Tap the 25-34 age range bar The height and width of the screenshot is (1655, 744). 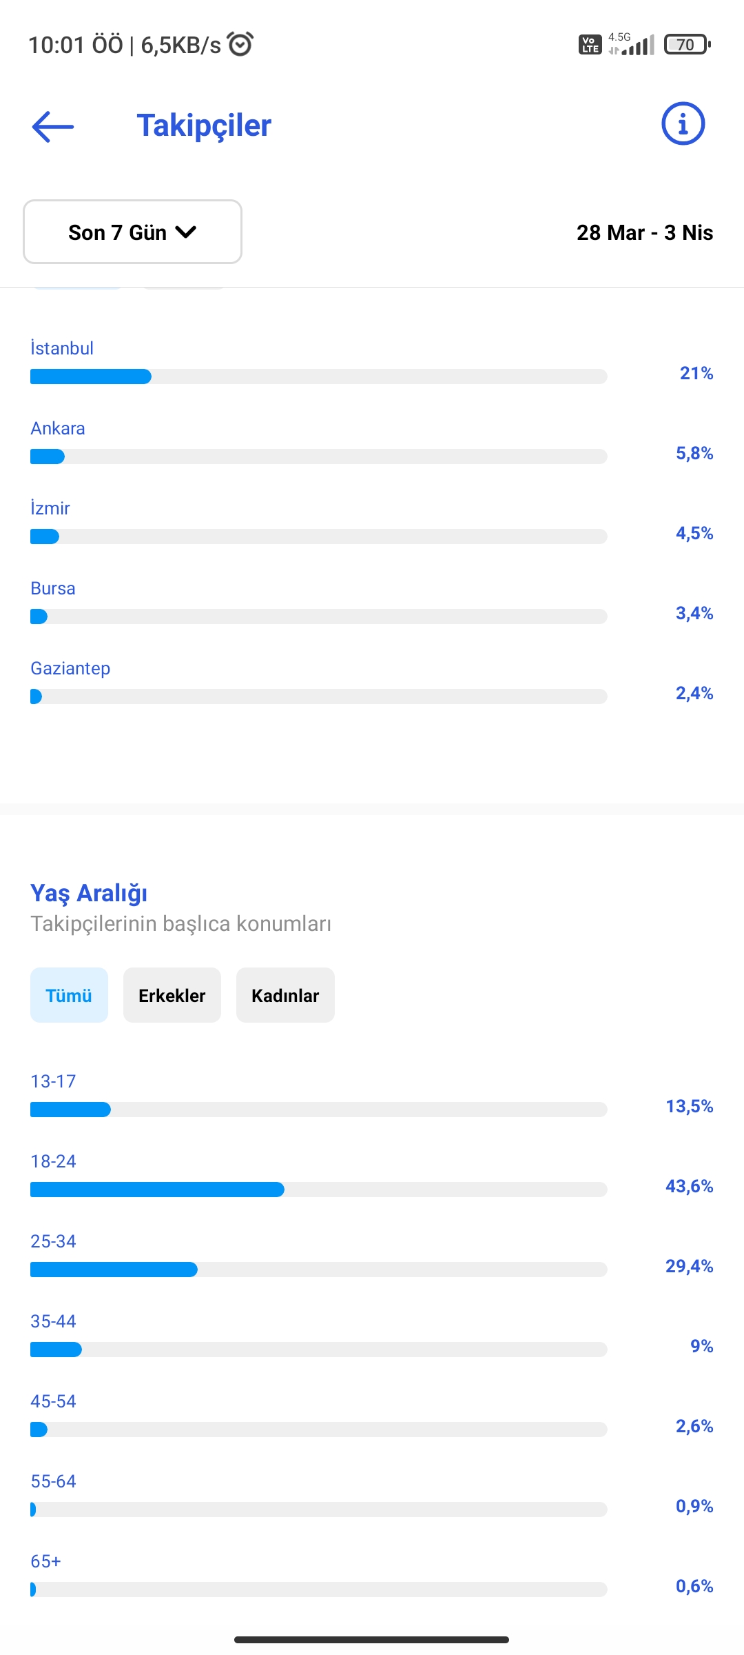click(x=319, y=1270)
